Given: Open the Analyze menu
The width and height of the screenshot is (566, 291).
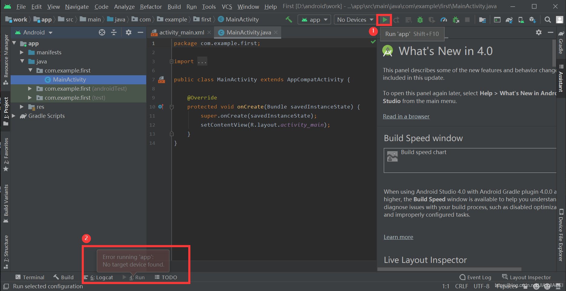Looking at the screenshot, I should 124,7.
